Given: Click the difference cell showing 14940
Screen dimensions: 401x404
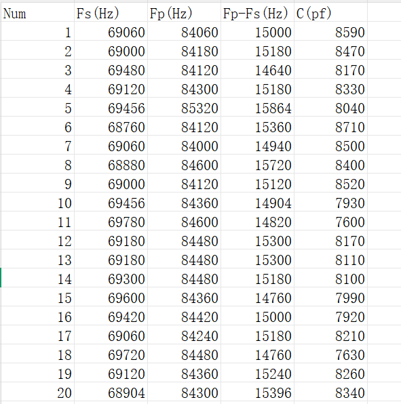Looking at the screenshot, I should point(257,145).
